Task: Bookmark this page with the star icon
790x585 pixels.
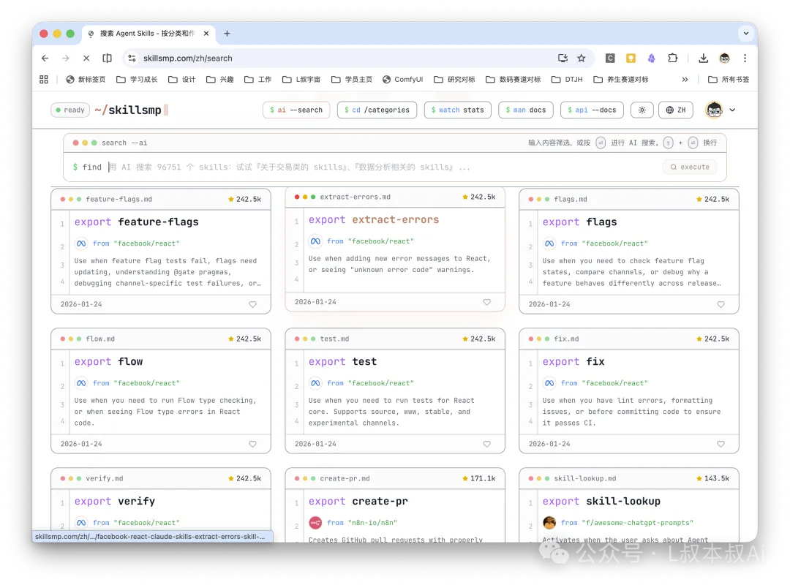Action: pos(582,58)
